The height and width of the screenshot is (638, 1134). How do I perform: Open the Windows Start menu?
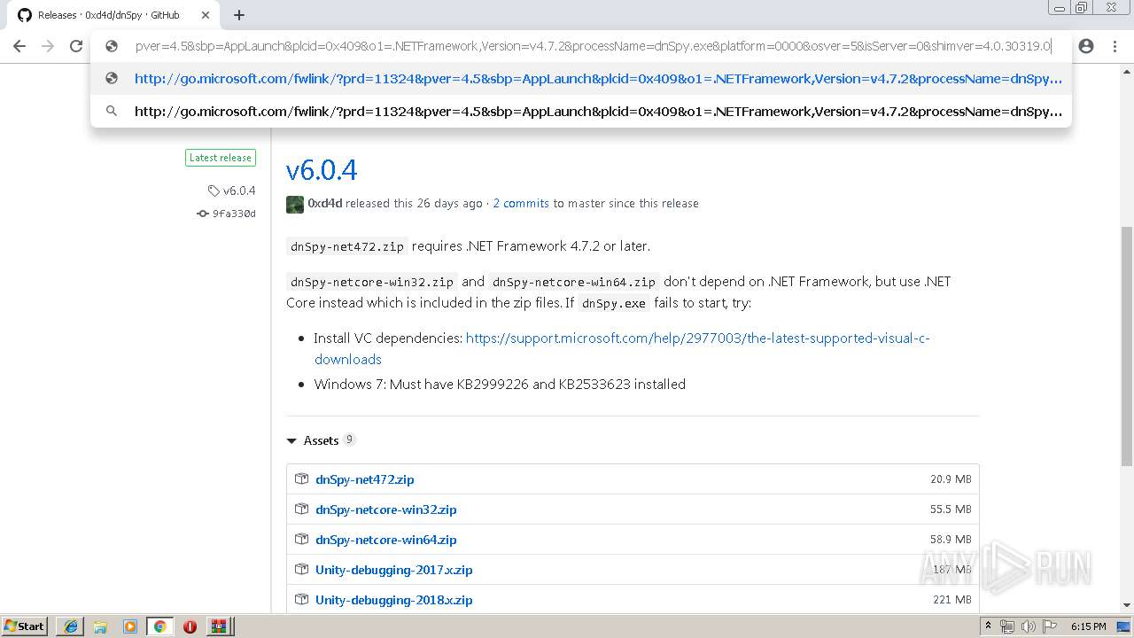click(24, 626)
